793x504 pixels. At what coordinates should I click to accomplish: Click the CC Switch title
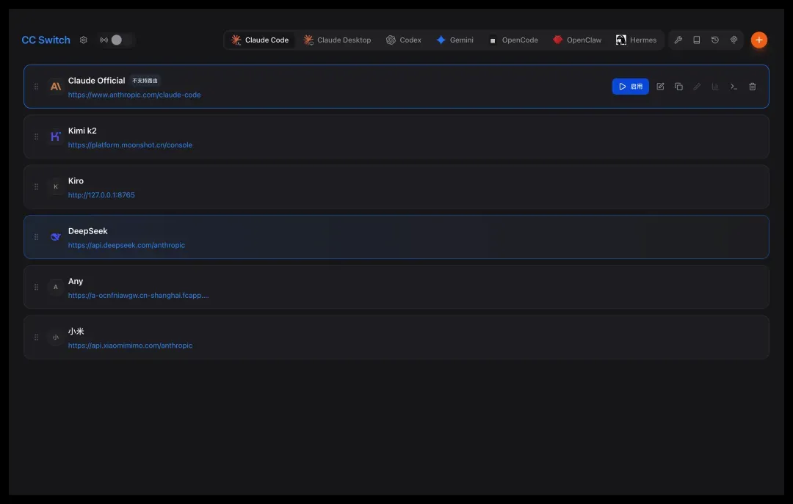(46, 40)
